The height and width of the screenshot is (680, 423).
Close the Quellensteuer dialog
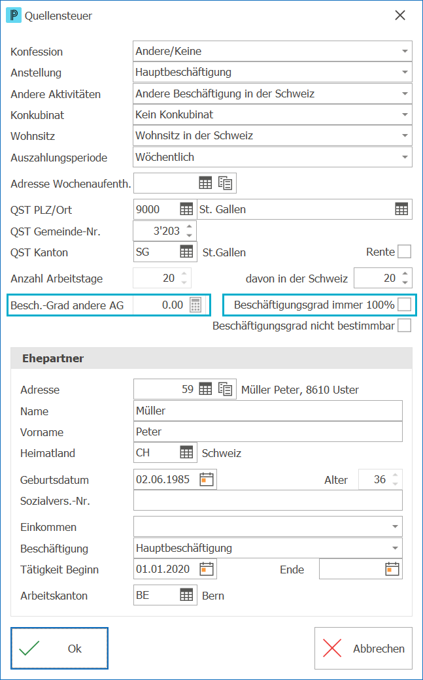(399, 16)
